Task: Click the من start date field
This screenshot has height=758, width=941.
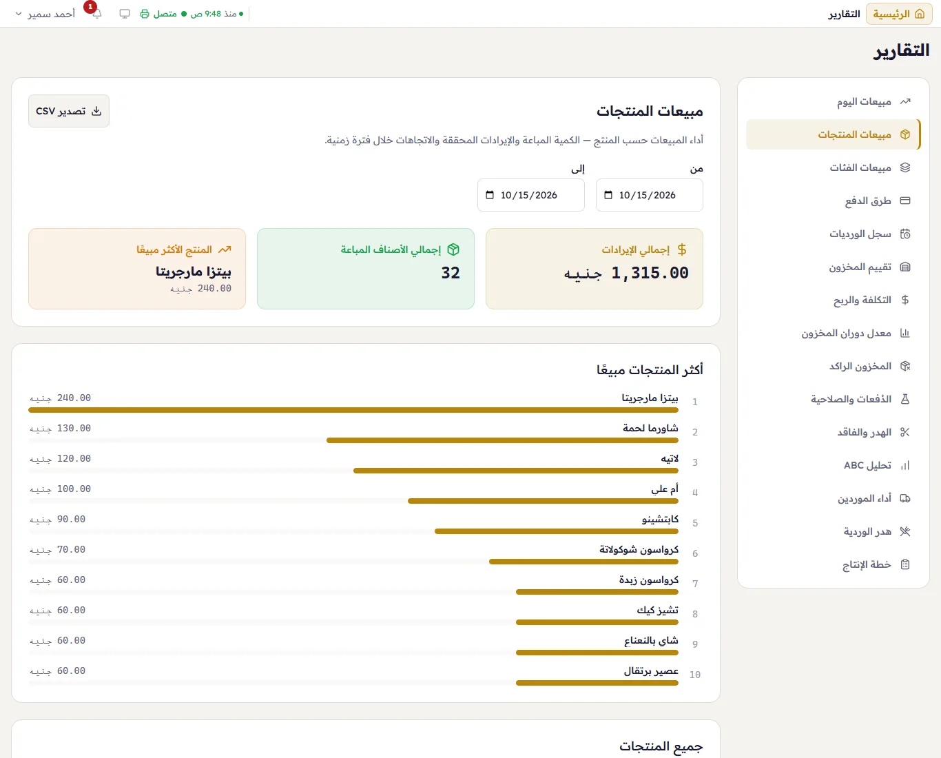Action: [650, 195]
